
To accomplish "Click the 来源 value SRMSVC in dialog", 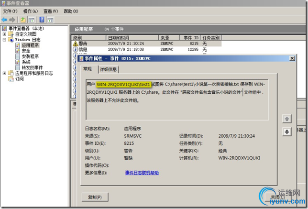I will [x=133, y=136].
